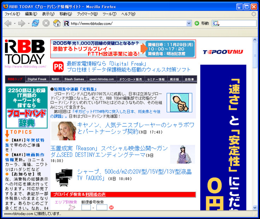
Task: Open the 2005年光1,000万回線 seminar banner
Action: [123, 49]
